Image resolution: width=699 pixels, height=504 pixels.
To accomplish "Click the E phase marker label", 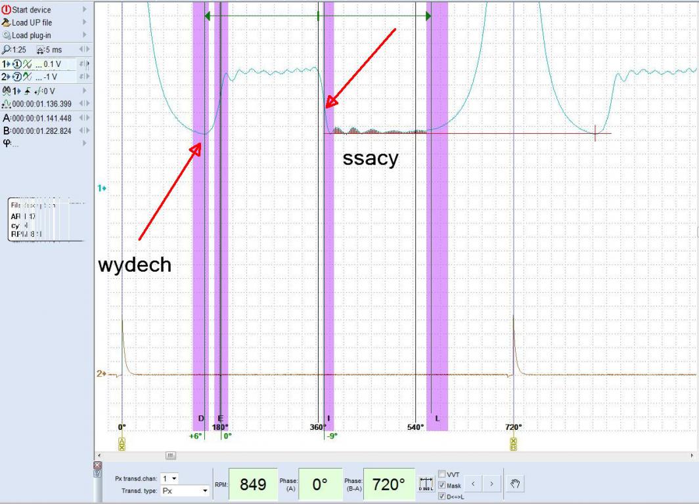I will point(220,419).
